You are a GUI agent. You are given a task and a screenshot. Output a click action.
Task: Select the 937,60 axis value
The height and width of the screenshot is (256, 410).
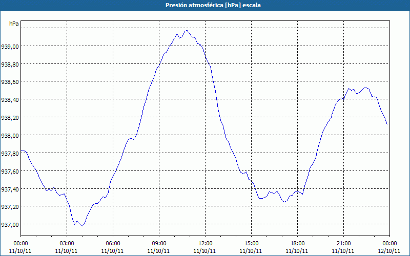pos(10,171)
